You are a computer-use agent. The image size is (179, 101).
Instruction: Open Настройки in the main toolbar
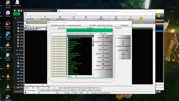point(30,18)
